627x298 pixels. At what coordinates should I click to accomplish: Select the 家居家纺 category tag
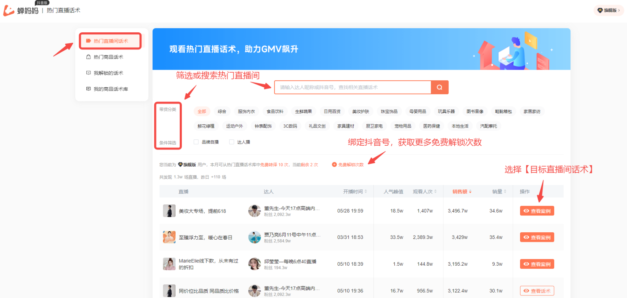(x=532, y=111)
